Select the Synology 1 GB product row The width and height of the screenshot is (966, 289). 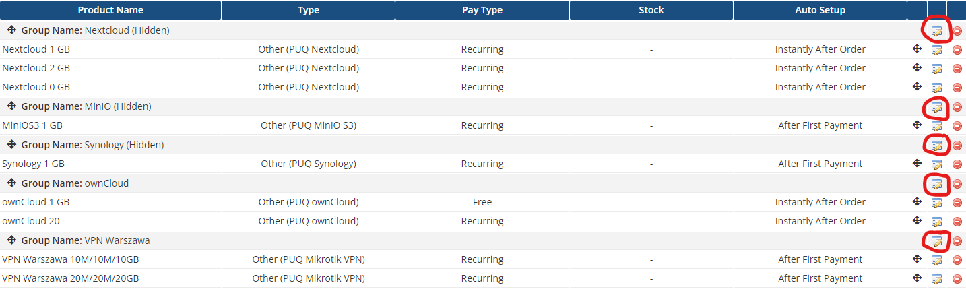(x=483, y=164)
